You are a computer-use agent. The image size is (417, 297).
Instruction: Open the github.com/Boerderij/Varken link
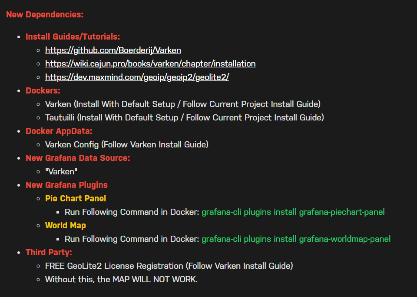113,50
